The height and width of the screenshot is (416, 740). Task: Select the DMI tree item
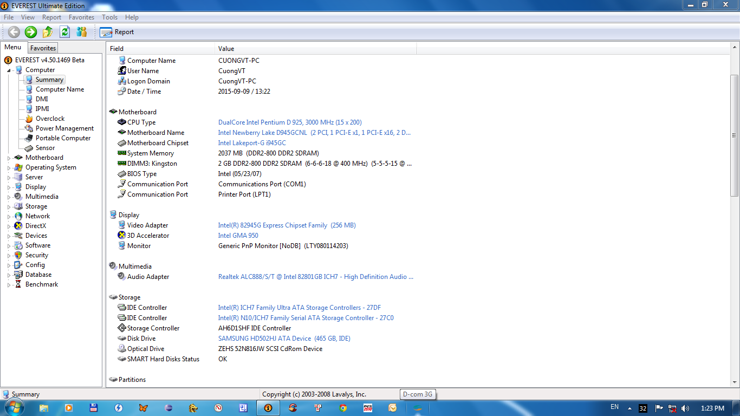click(42, 99)
